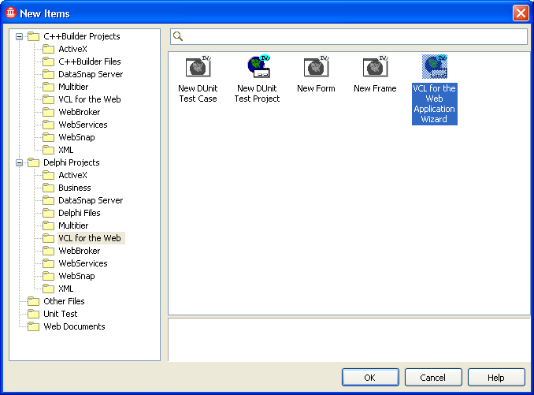This screenshot has height=395, width=534.
Task: Select WebBroker under Delphi Projects
Action: click(80, 251)
